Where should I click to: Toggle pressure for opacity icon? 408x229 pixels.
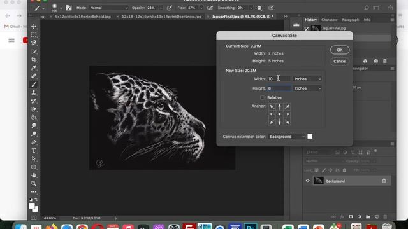[x=170, y=8]
